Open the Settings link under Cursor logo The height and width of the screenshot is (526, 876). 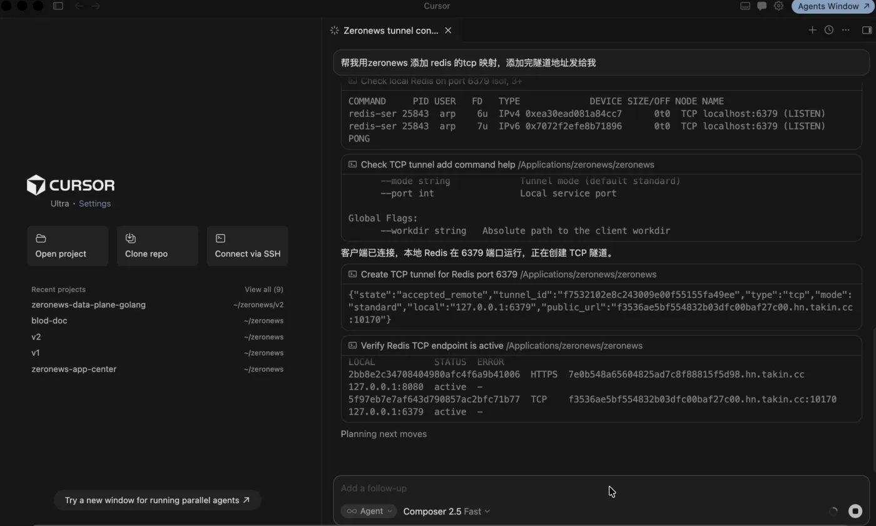tap(94, 203)
